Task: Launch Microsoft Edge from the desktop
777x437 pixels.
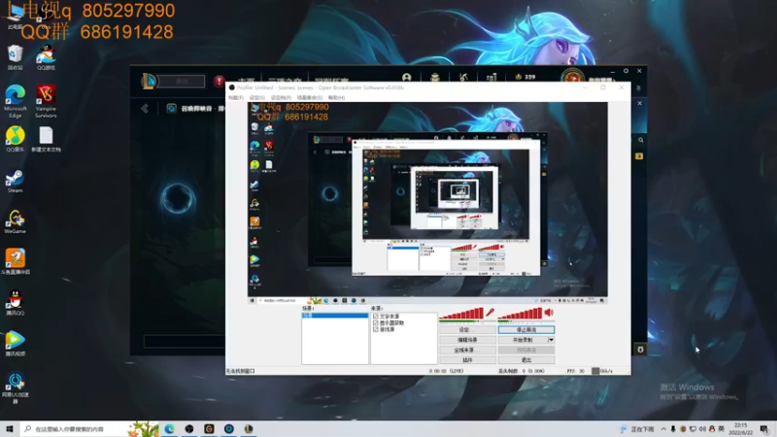Action: (x=16, y=101)
